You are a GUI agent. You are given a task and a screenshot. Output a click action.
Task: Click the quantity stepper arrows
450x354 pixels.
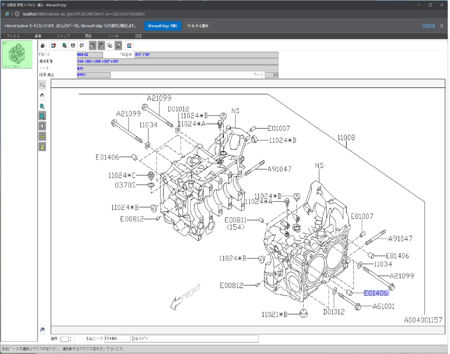coord(70,339)
